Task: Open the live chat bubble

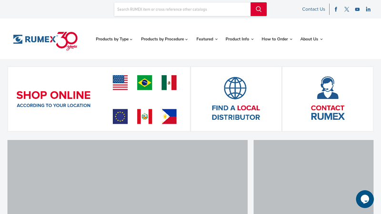Action: pos(365,199)
